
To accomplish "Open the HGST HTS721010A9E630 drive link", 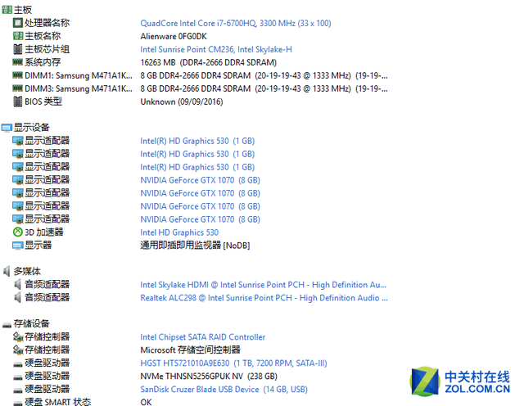I will tap(233, 363).
